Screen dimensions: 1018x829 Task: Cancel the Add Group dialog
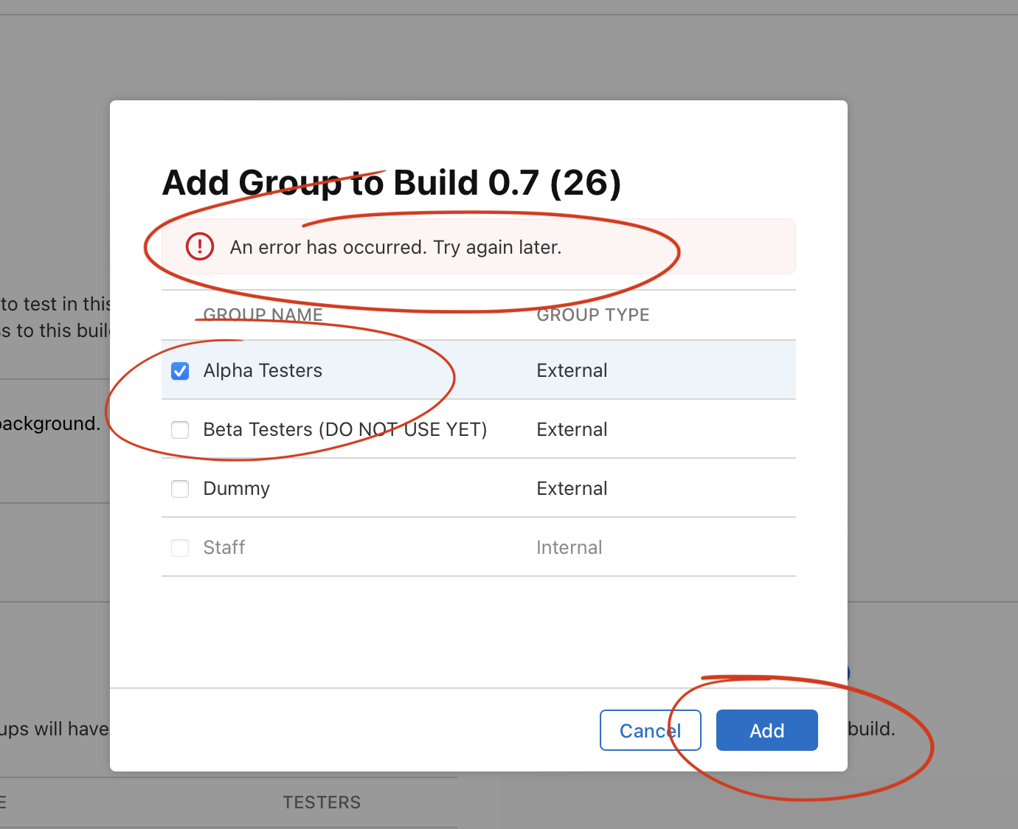click(x=650, y=730)
